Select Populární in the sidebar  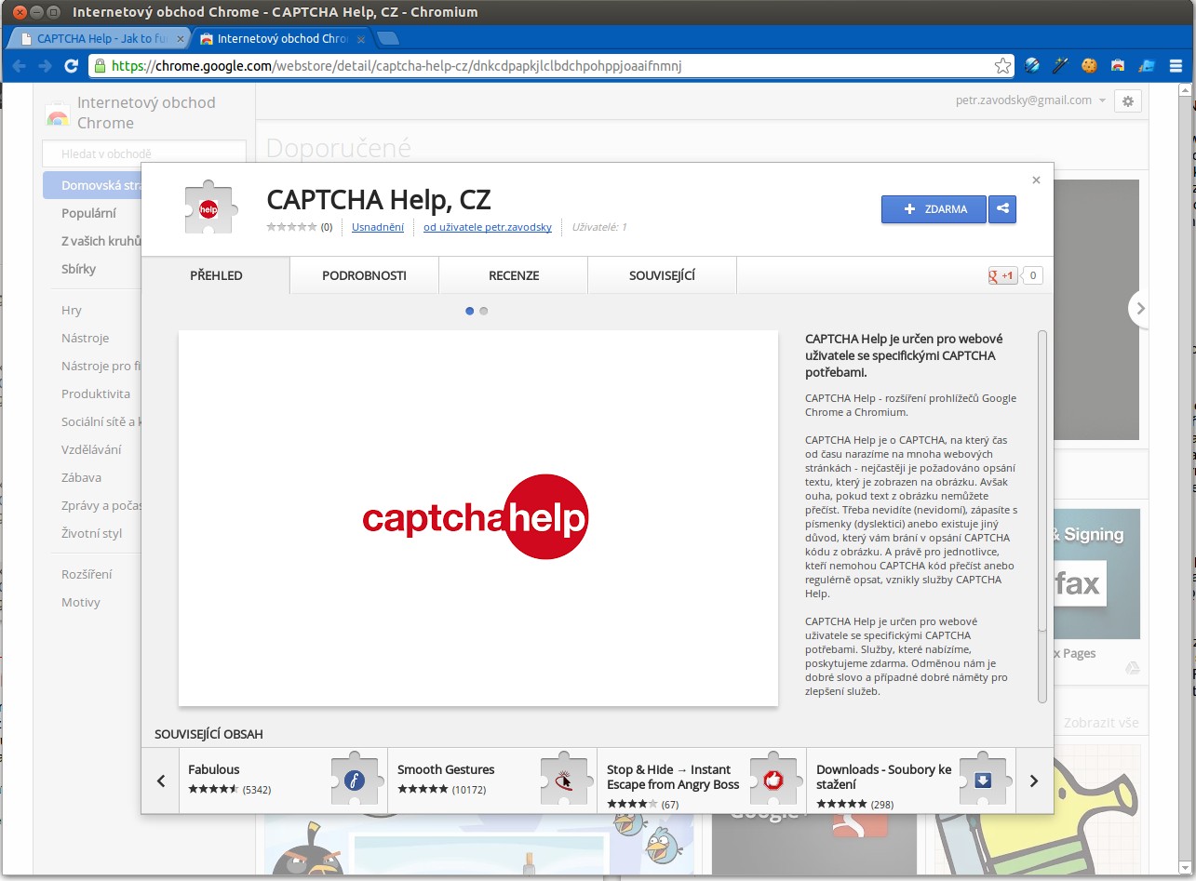coord(88,213)
